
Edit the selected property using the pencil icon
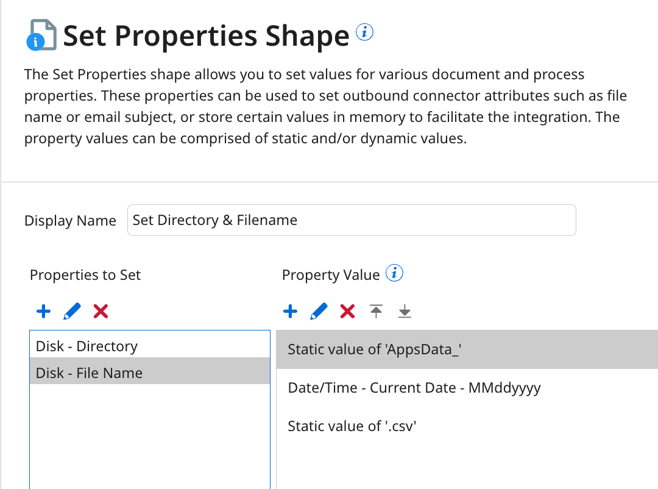click(x=71, y=312)
